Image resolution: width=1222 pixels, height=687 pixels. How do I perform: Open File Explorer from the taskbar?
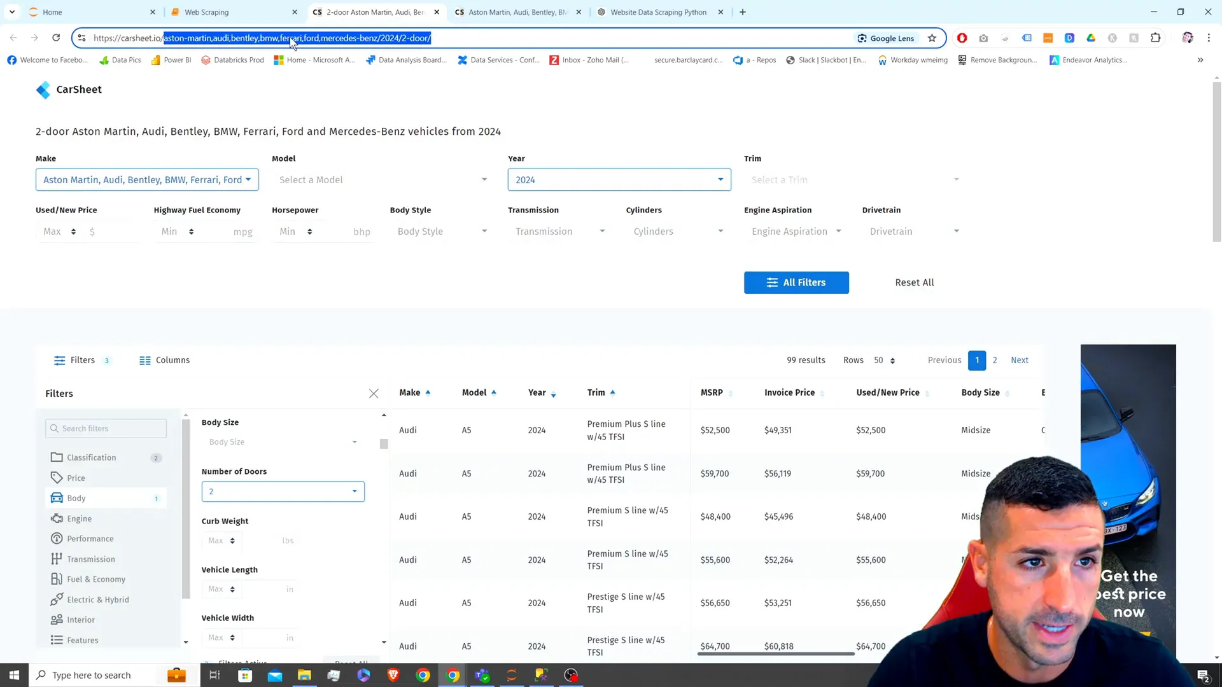304,675
